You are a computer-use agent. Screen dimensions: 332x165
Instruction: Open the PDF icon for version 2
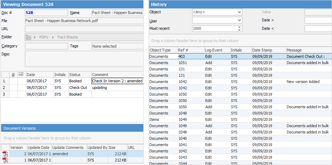(5, 154)
